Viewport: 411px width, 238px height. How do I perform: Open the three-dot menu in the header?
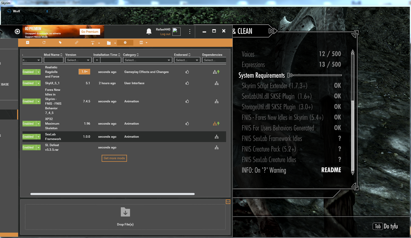pyautogui.click(x=190, y=31)
